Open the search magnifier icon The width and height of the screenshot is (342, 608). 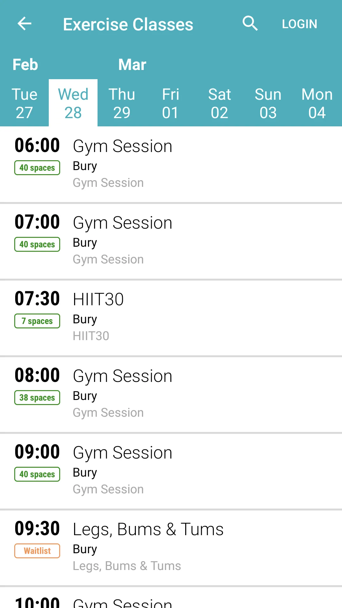250,24
